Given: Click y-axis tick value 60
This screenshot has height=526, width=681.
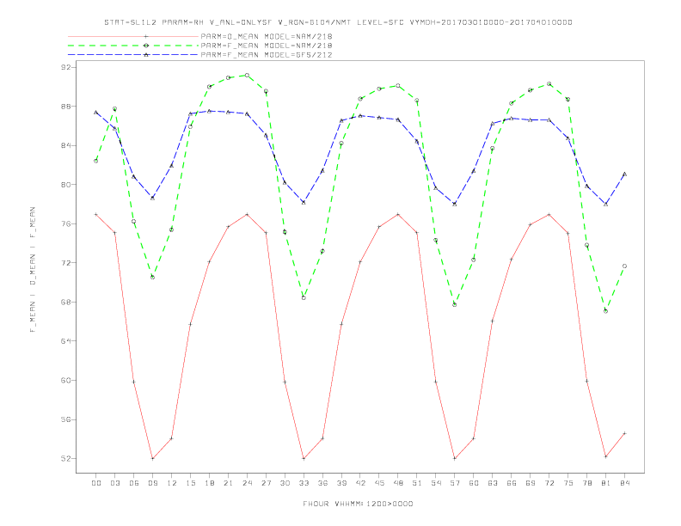Looking at the screenshot, I should 65,380.
